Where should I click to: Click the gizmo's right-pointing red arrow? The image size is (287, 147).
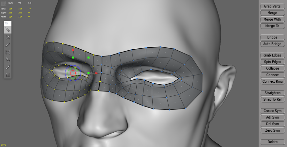coord(96,73)
